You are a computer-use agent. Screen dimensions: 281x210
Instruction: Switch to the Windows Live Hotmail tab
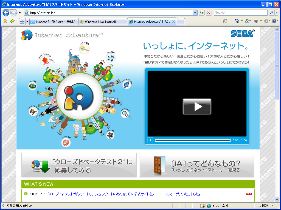pyautogui.click(x=103, y=22)
